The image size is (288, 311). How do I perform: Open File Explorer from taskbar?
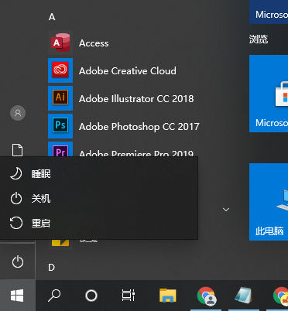pos(168,296)
